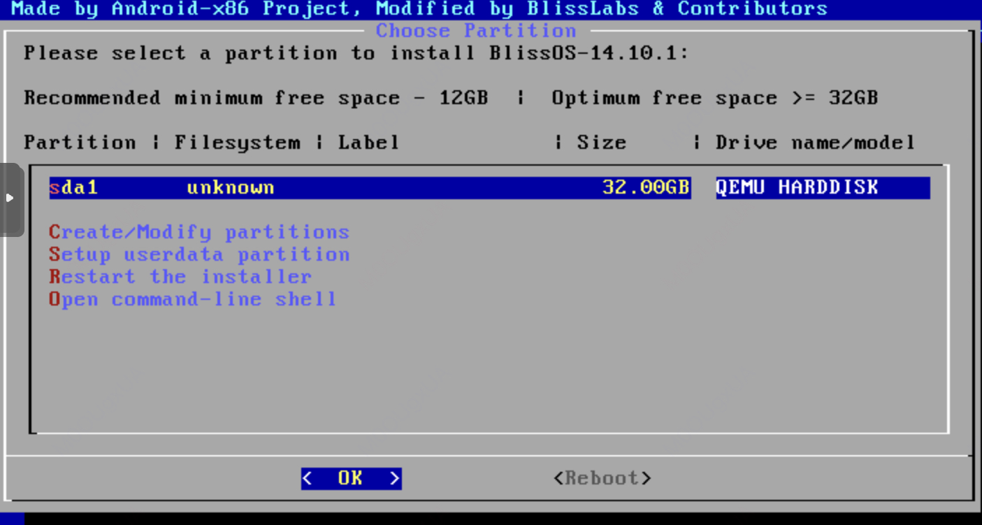This screenshot has height=525, width=982.
Task: Click the Made by Android-x86 Project header
Action: pos(419,9)
